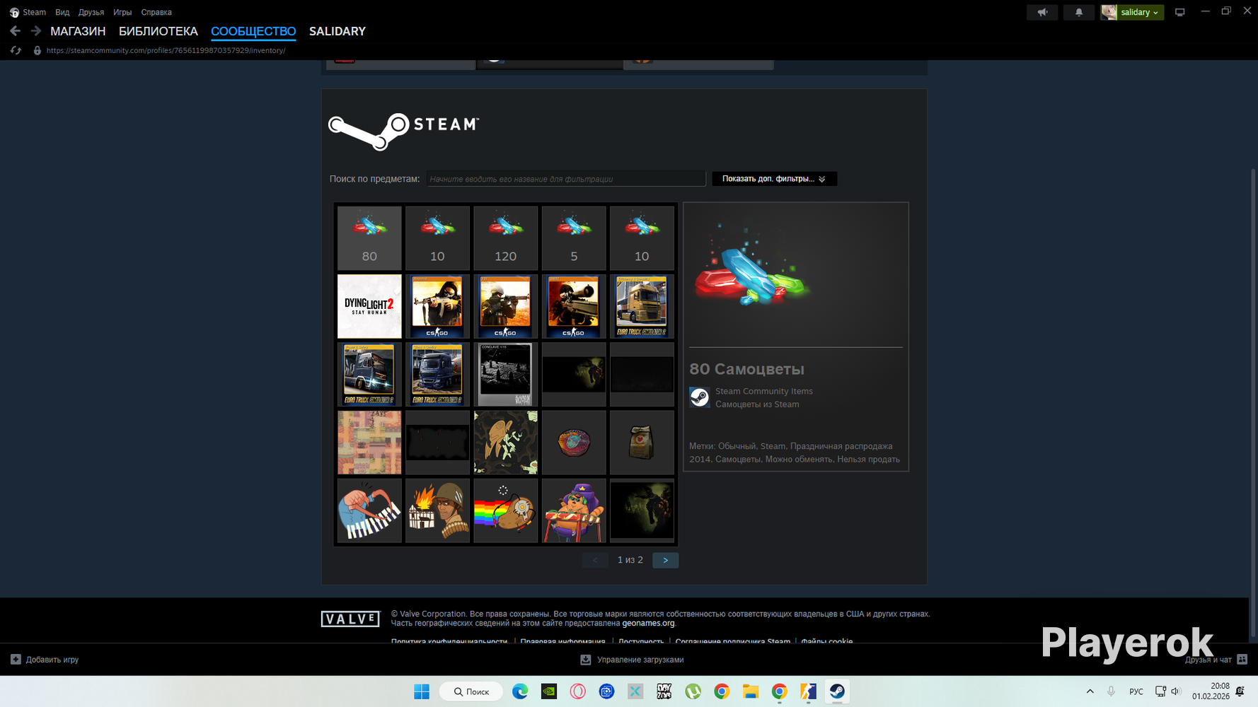Navigate forward with the forward arrow
Viewport: 1258px width, 707px height.
35,31
